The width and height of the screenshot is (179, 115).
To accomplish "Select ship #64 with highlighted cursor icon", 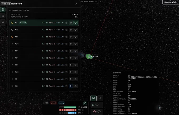I will click(71, 86).
